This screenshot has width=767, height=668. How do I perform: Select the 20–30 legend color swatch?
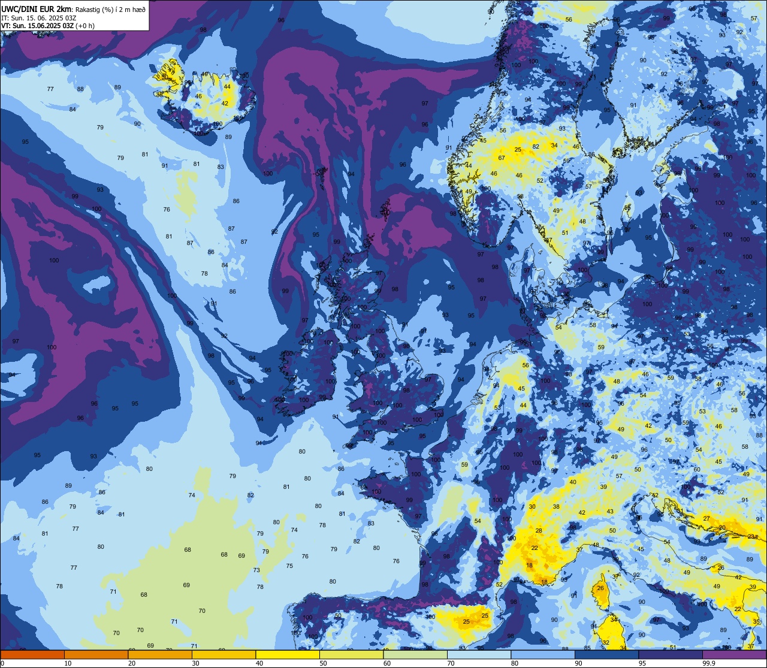coord(160,654)
